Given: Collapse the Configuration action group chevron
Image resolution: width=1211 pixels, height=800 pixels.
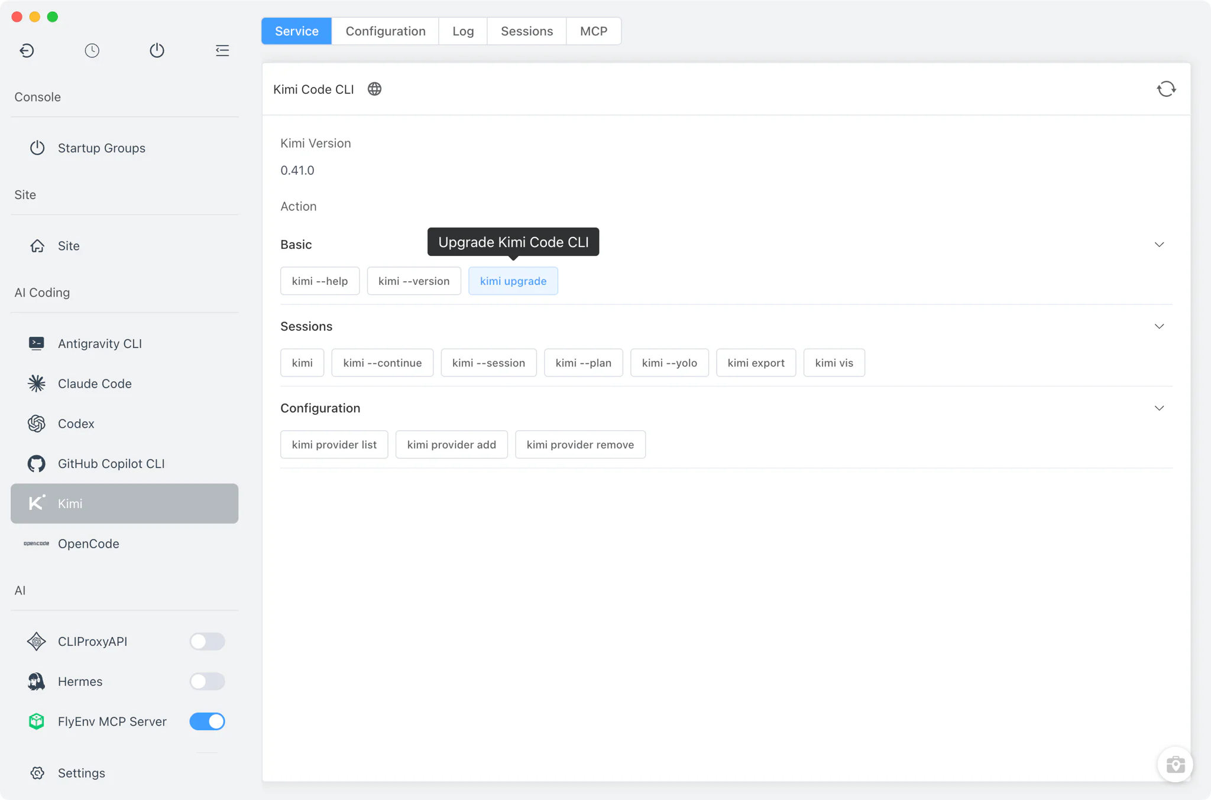Looking at the screenshot, I should [1159, 408].
